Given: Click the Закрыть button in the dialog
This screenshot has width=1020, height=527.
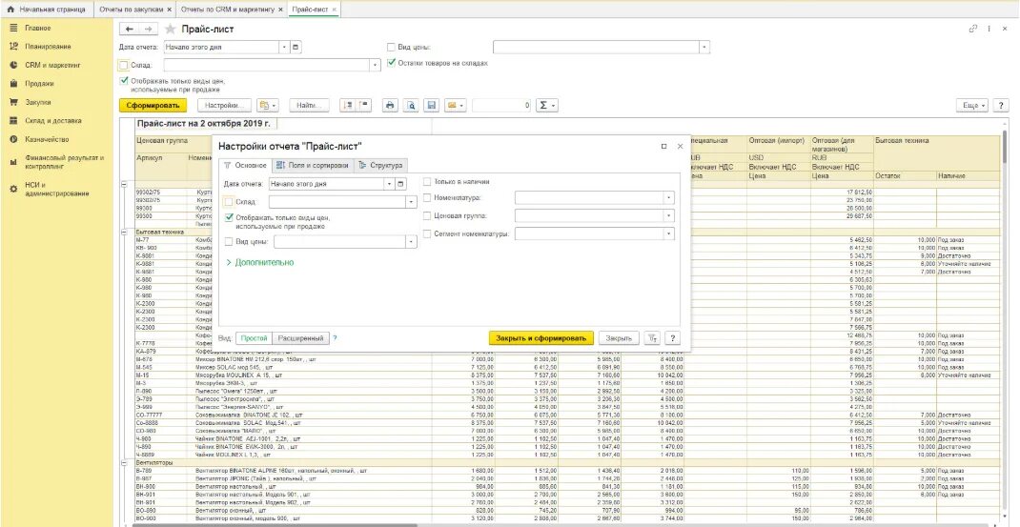Looking at the screenshot, I should (619, 338).
